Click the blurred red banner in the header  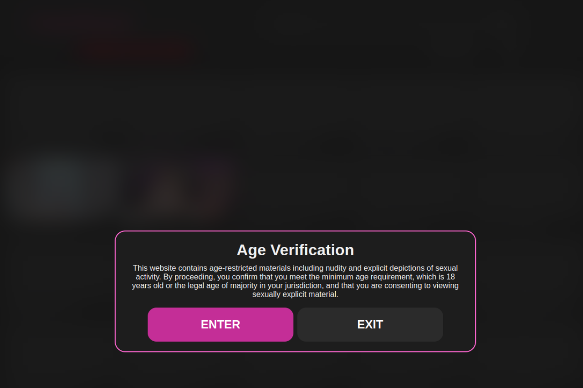pyautogui.click(x=132, y=50)
